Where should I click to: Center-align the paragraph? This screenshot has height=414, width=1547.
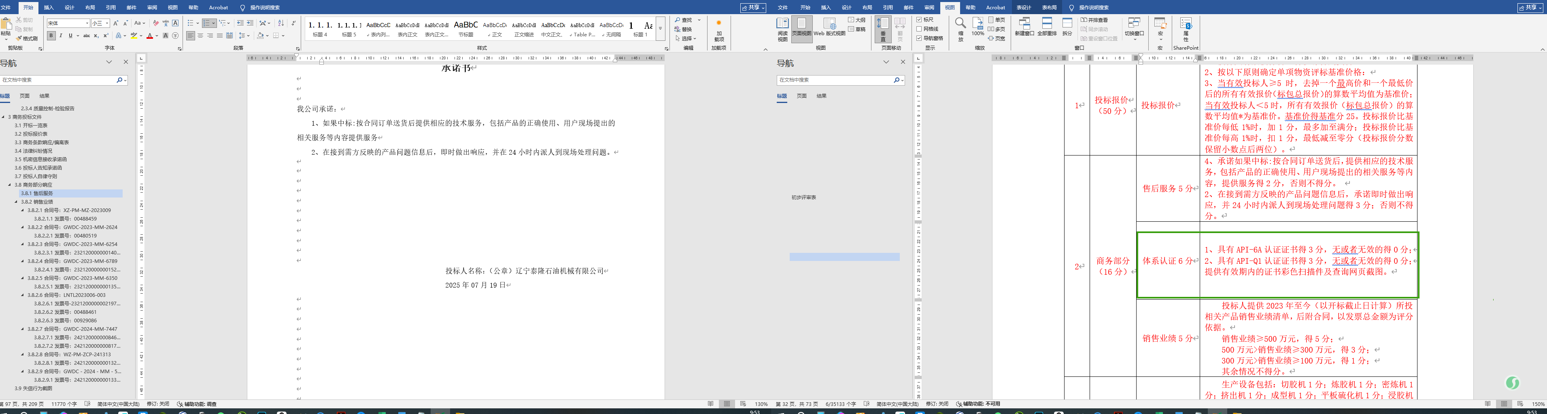point(201,36)
